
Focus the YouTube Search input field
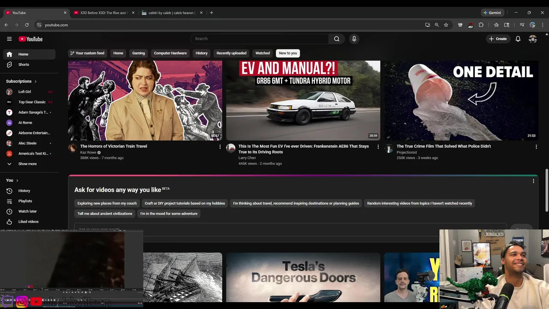(x=260, y=39)
